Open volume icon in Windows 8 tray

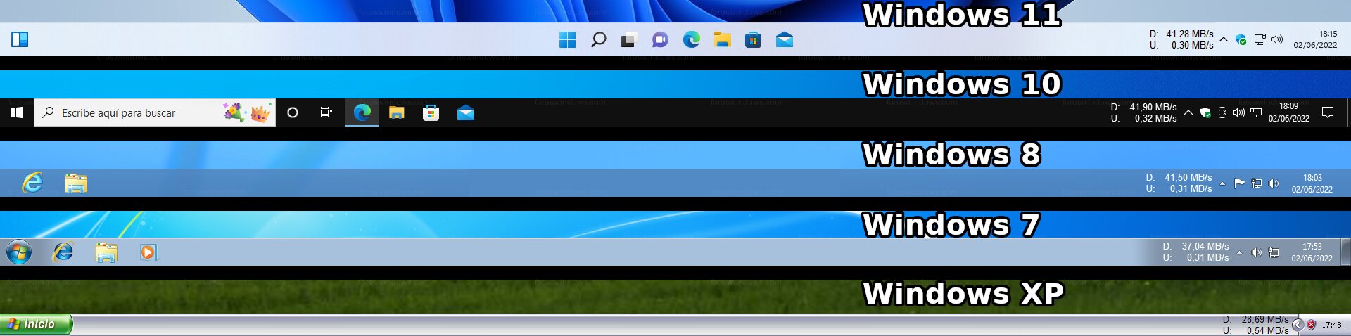1274,183
